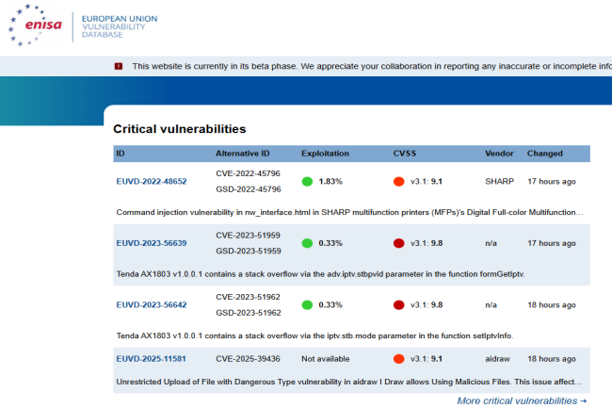Image resolution: width=612 pixels, height=408 pixels.
Task: Click the Changed column header
Action: [x=545, y=154]
